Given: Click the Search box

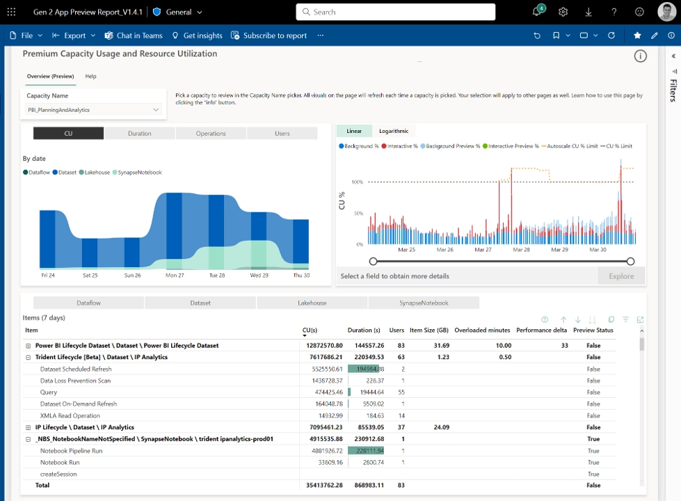Looking at the screenshot, I should (x=396, y=12).
